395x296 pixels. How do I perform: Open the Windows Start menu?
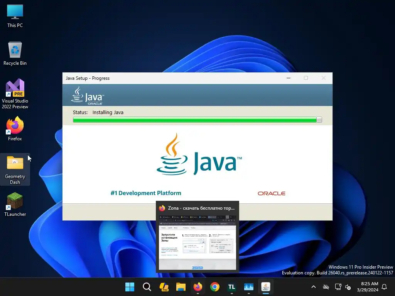tap(130, 287)
